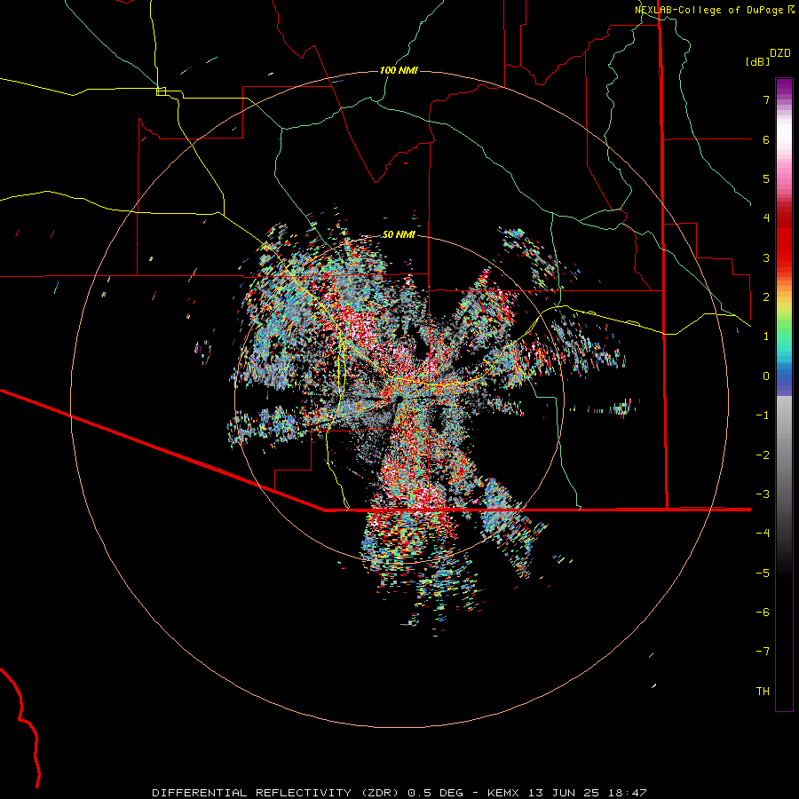The width and height of the screenshot is (799, 799).
Task: Click the 50 NMI range ring label
Action: (399, 234)
